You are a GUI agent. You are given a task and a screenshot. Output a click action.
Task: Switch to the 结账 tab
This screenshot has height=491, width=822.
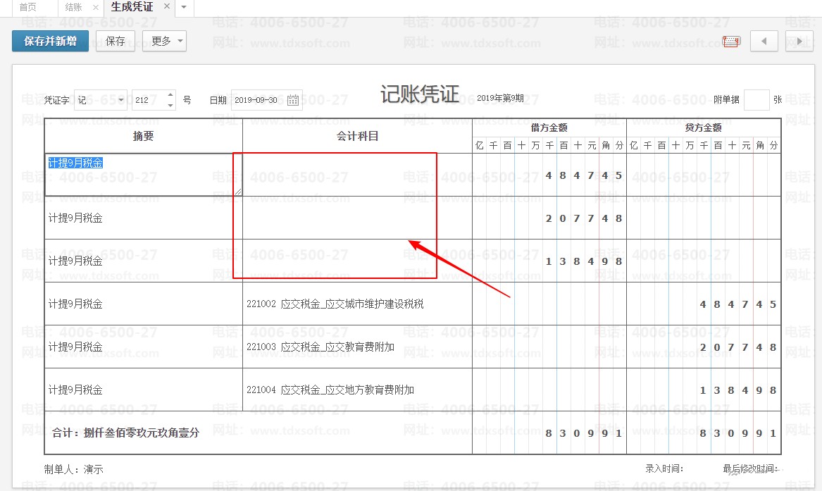[x=73, y=7]
